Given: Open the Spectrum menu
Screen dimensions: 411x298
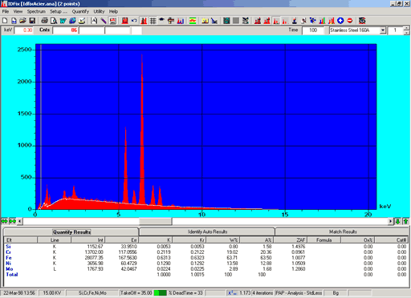Looking at the screenshot, I should pos(36,11).
